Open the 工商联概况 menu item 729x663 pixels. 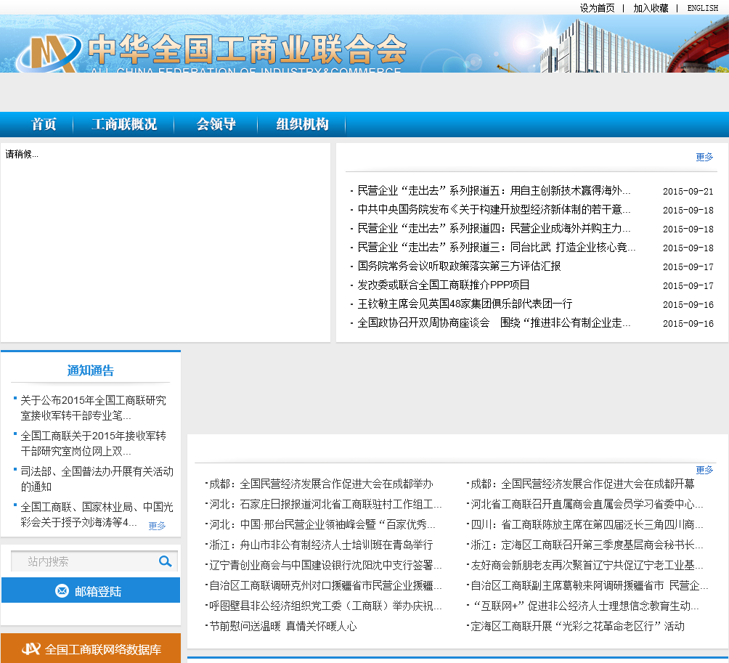(124, 124)
